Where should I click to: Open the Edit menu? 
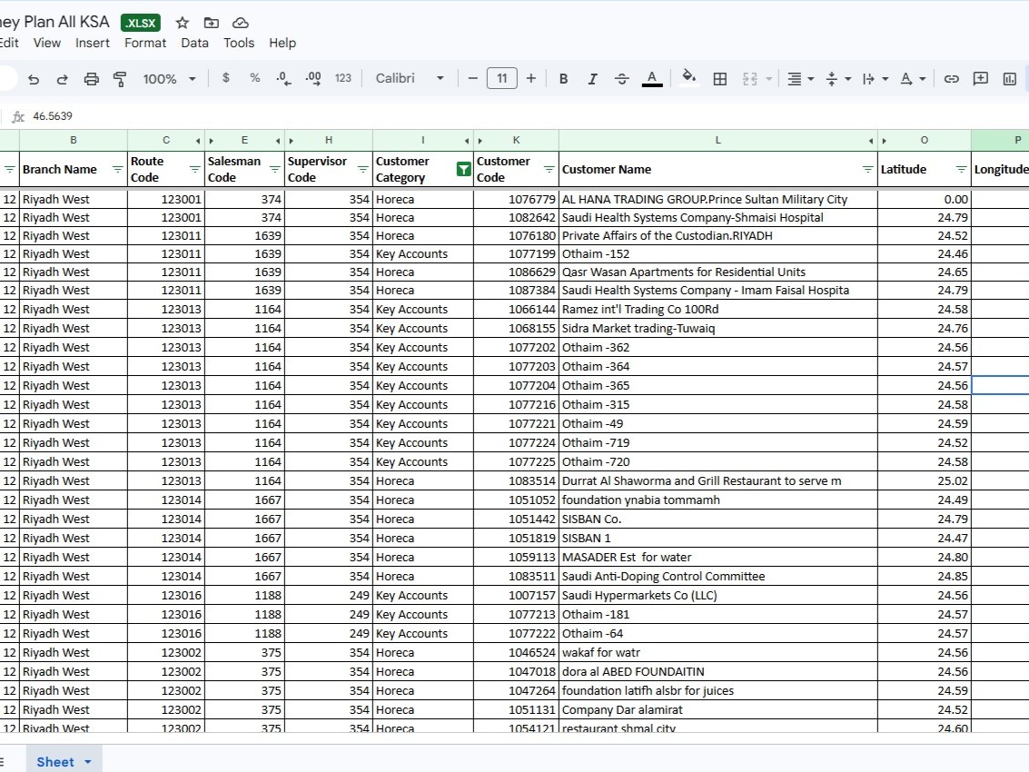pyautogui.click(x=9, y=43)
